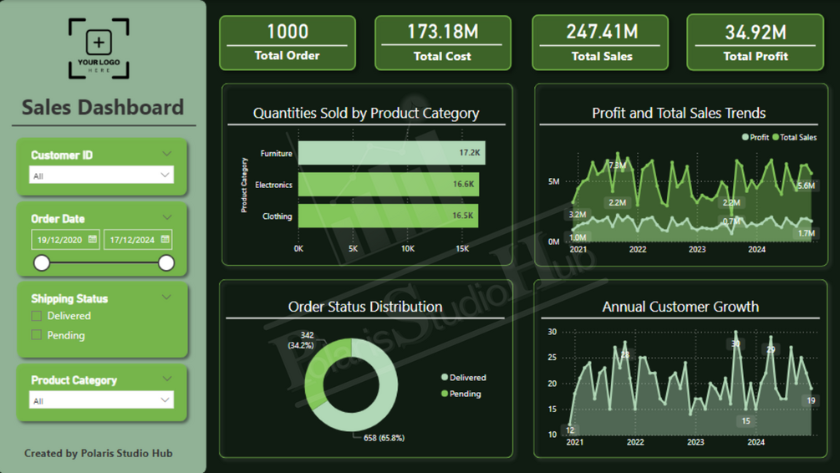Select the Delivered legend dot in donut chart

444,377
